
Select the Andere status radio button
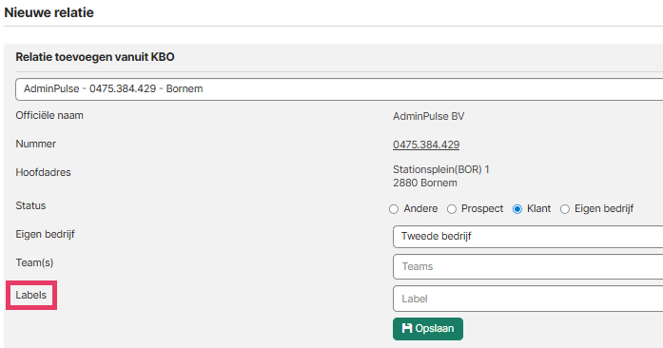pyautogui.click(x=394, y=209)
